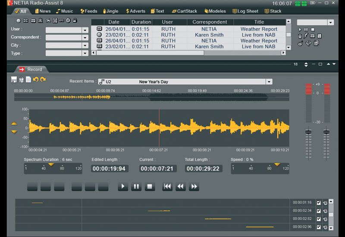The height and width of the screenshot is (237, 345).
Task: Save with the floppy disk icon
Action: click(14, 80)
